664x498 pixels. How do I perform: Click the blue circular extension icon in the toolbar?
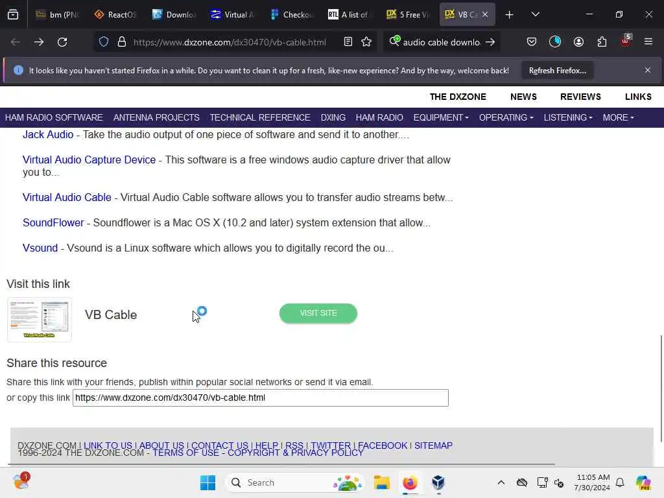click(555, 41)
